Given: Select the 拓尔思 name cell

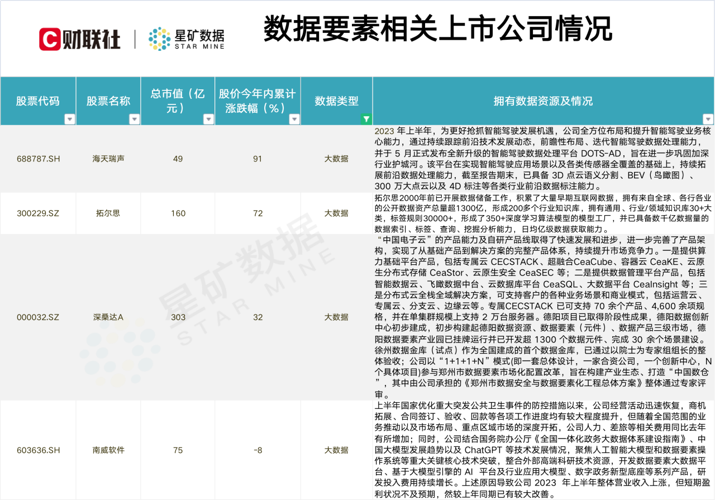Looking at the screenshot, I should 108,213.
